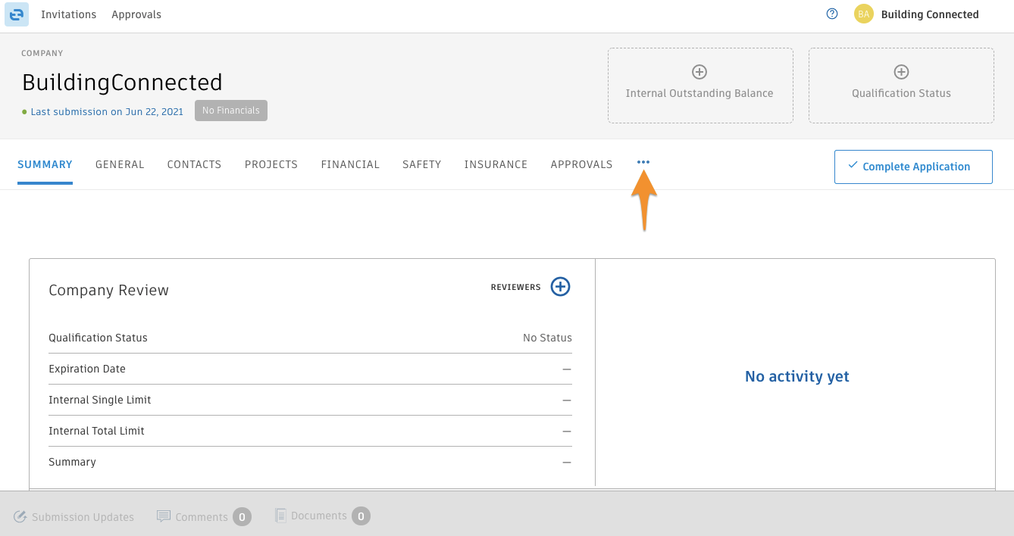Go to Invitations in top navigation

tap(68, 14)
